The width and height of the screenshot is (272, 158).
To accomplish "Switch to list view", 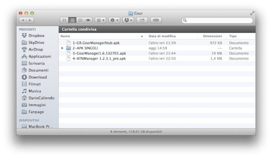I will click(x=72, y=20).
